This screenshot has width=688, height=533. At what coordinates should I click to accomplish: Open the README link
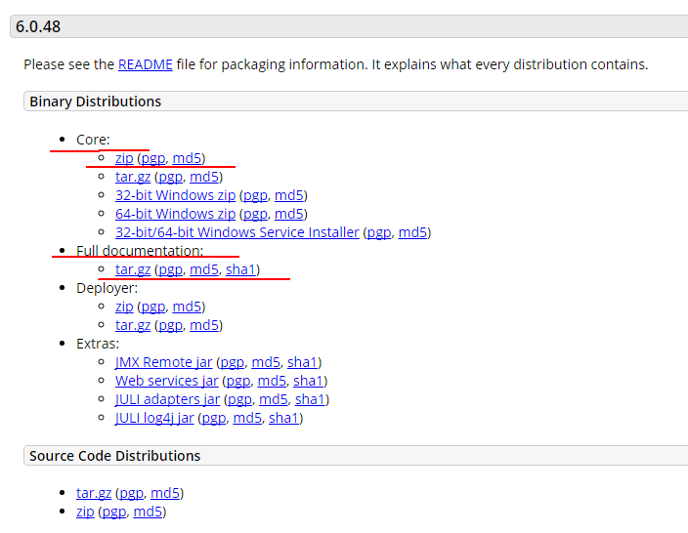tap(146, 64)
